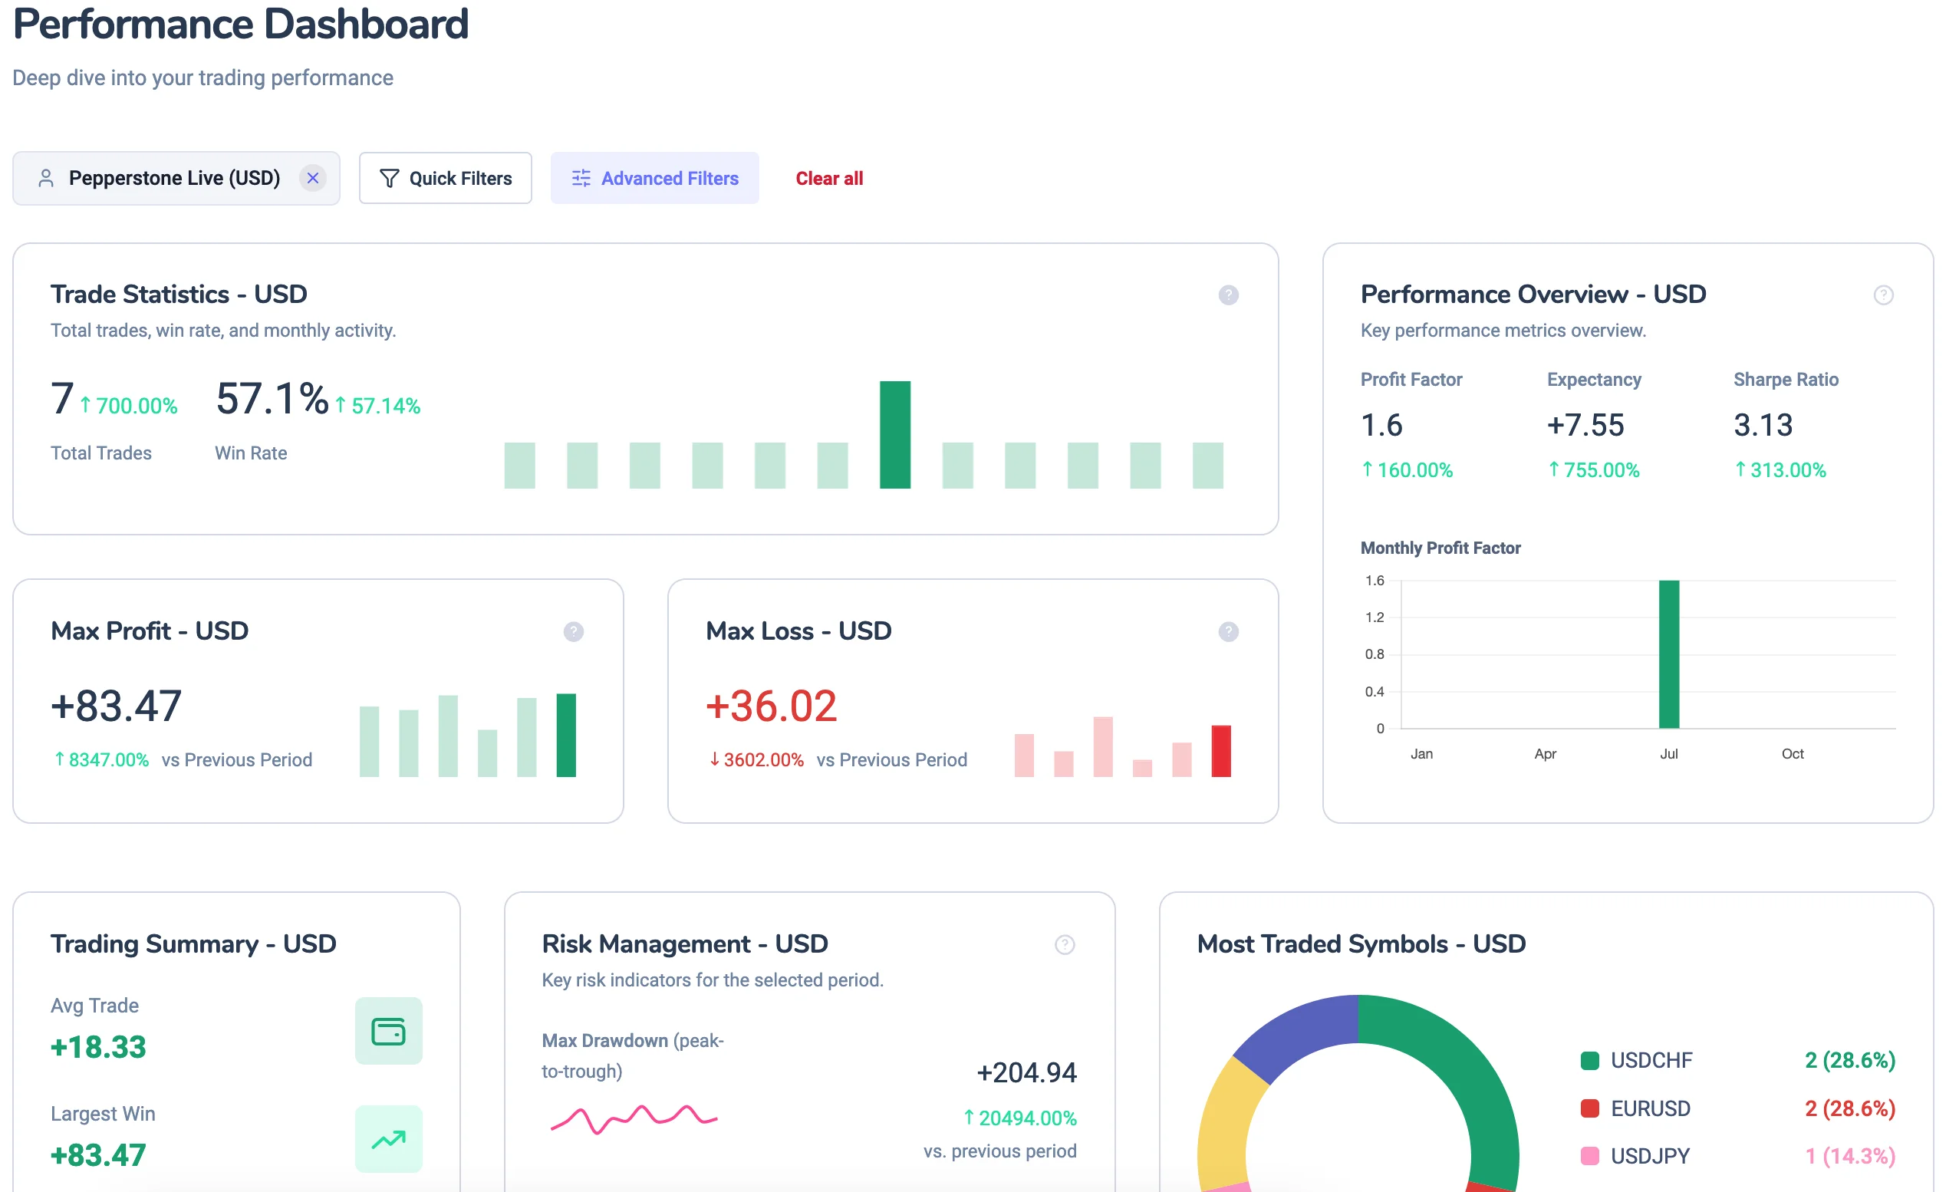Click the Max Drawdown value +204.94

pyautogui.click(x=1029, y=1075)
